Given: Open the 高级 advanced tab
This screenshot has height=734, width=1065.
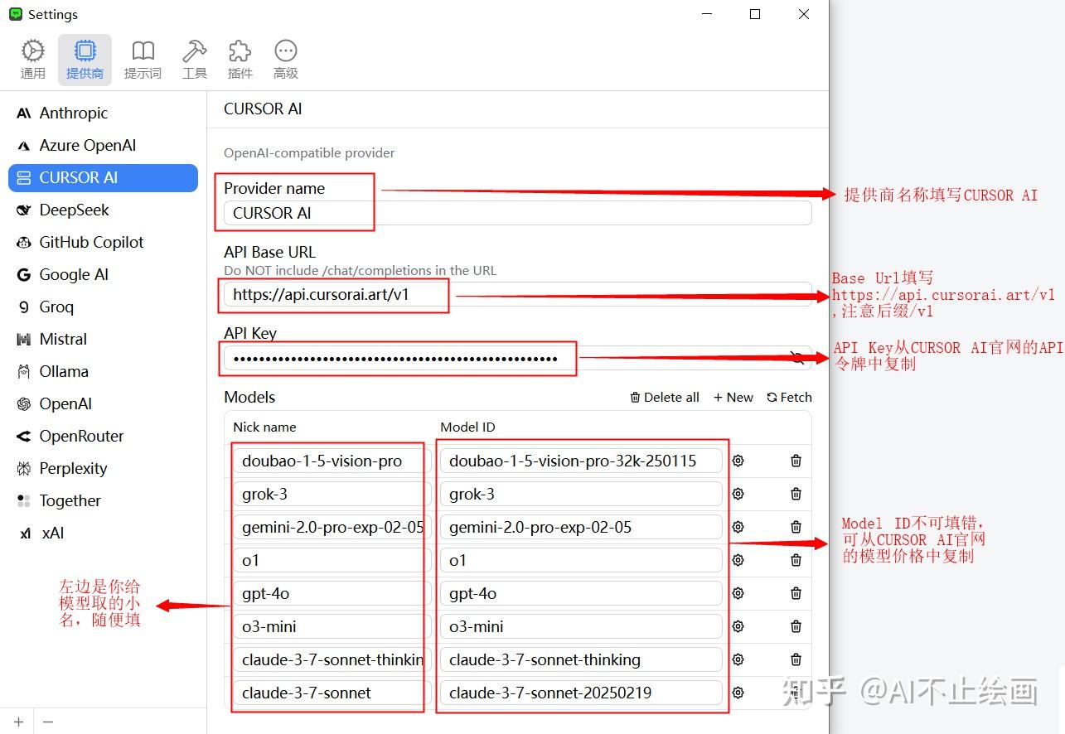Looking at the screenshot, I should (x=286, y=60).
